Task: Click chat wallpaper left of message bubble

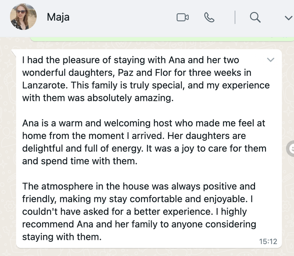Action: pyautogui.click(x=7, y=150)
